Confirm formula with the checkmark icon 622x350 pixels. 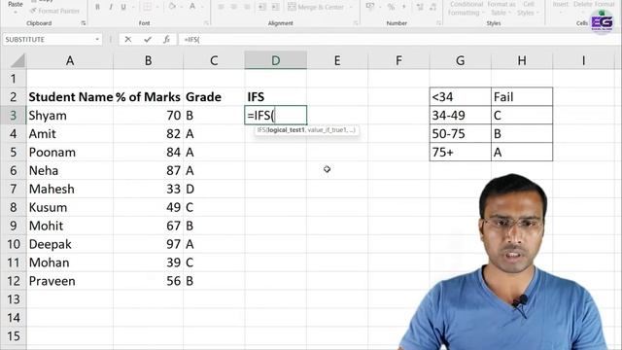[148, 39]
